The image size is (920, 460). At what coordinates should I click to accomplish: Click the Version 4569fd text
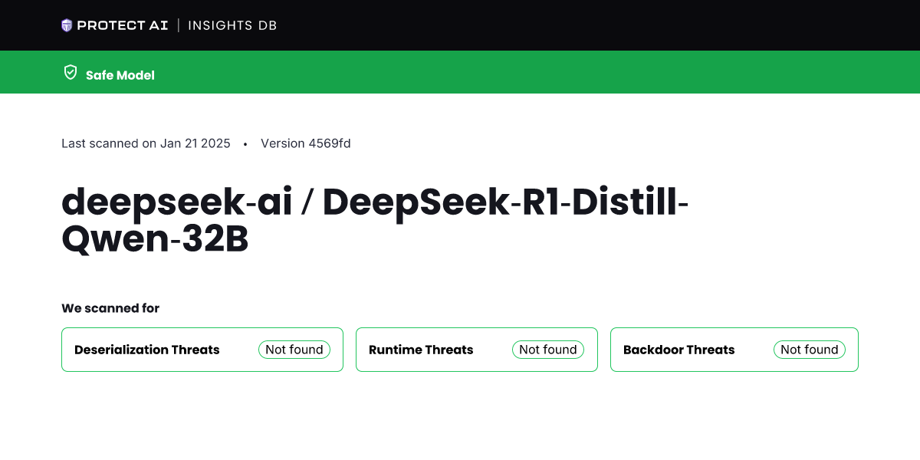point(306,143)
